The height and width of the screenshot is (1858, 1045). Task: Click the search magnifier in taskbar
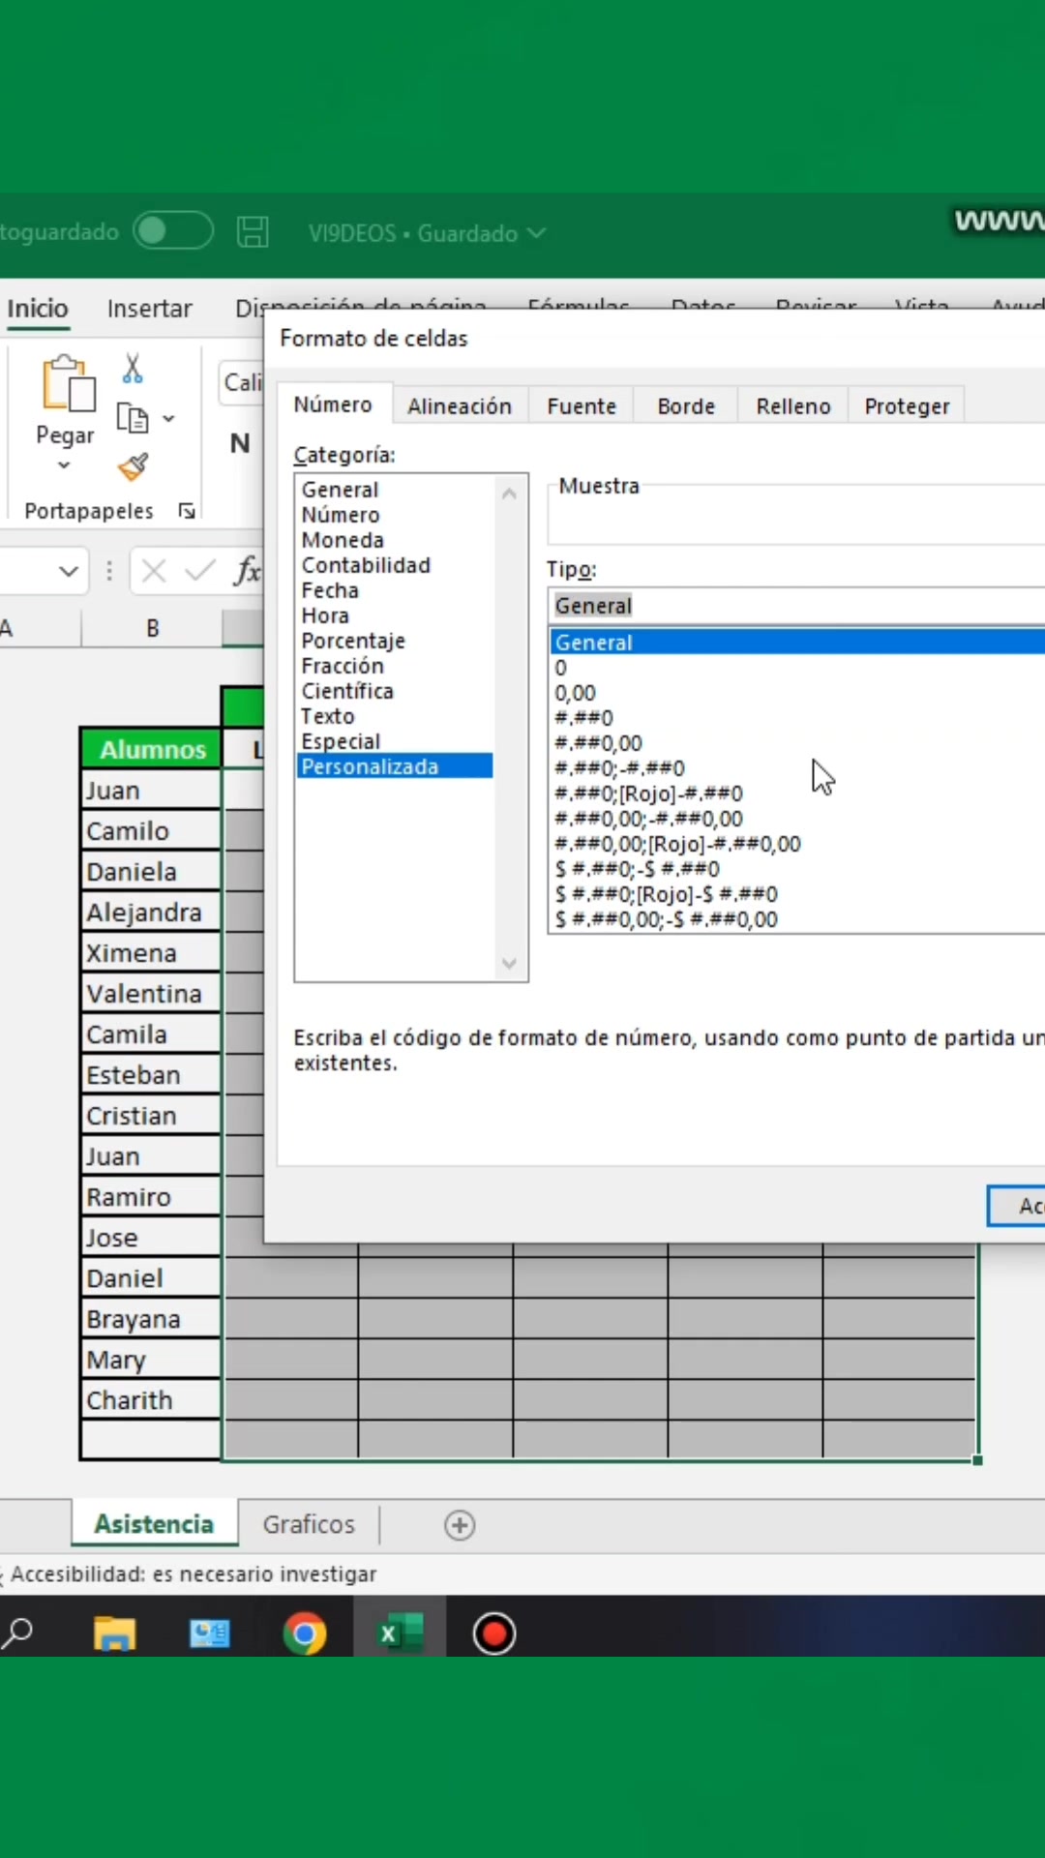click(17, 1633)
